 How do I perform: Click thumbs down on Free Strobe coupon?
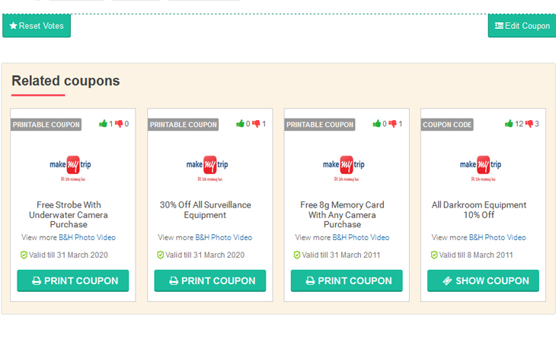tap(119, 124)
